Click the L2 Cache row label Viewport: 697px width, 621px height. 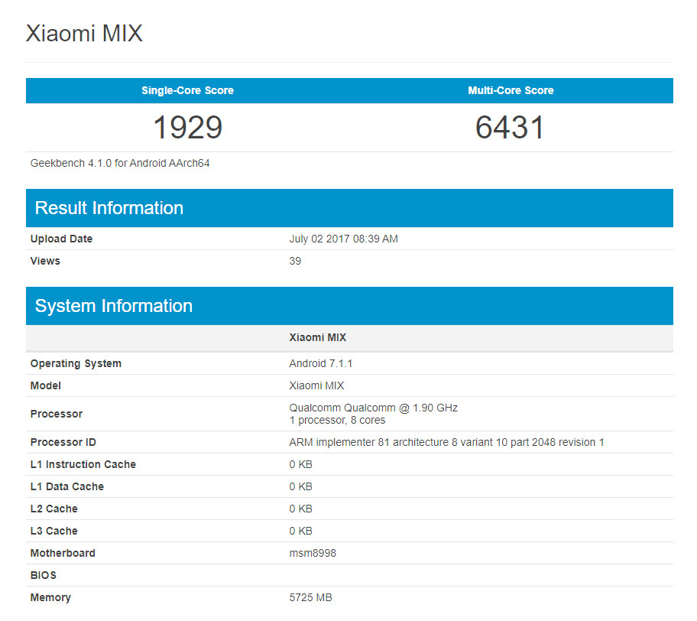coord(53,509)
